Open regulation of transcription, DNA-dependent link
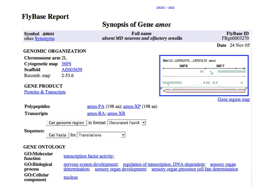Viewport: 260px width, 195px height. 164,164
